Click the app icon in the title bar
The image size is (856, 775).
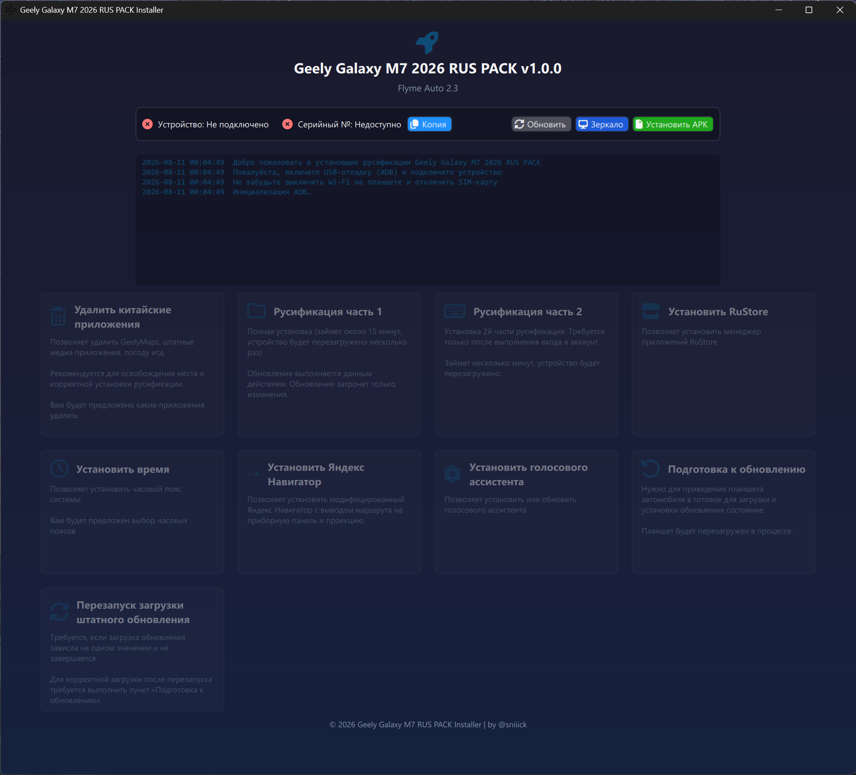coord(11,10)
